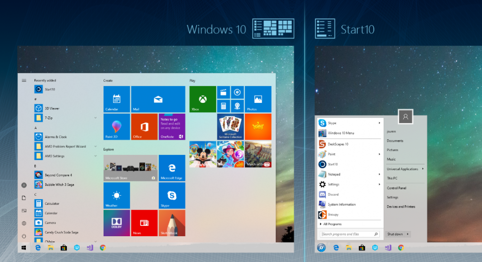Open Microsoft Solitaire Collection tile
The width and height of the screenshot is (482, 262).
tap(230, 127)
